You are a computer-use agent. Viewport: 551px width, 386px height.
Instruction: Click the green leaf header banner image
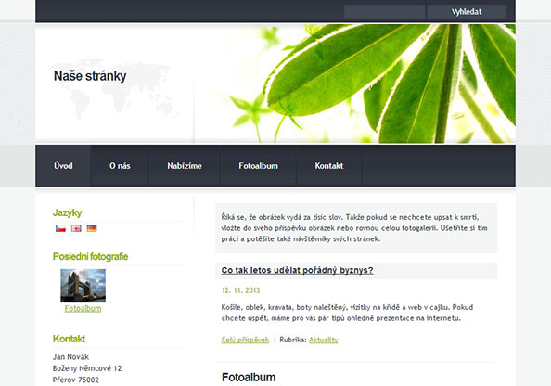coord(355,84)
